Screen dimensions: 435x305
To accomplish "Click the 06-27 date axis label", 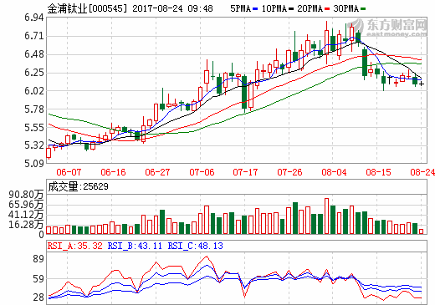I will click(x=157, y=172).
